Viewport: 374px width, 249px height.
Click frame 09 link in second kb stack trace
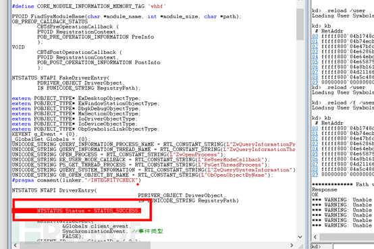pos(315,174)
